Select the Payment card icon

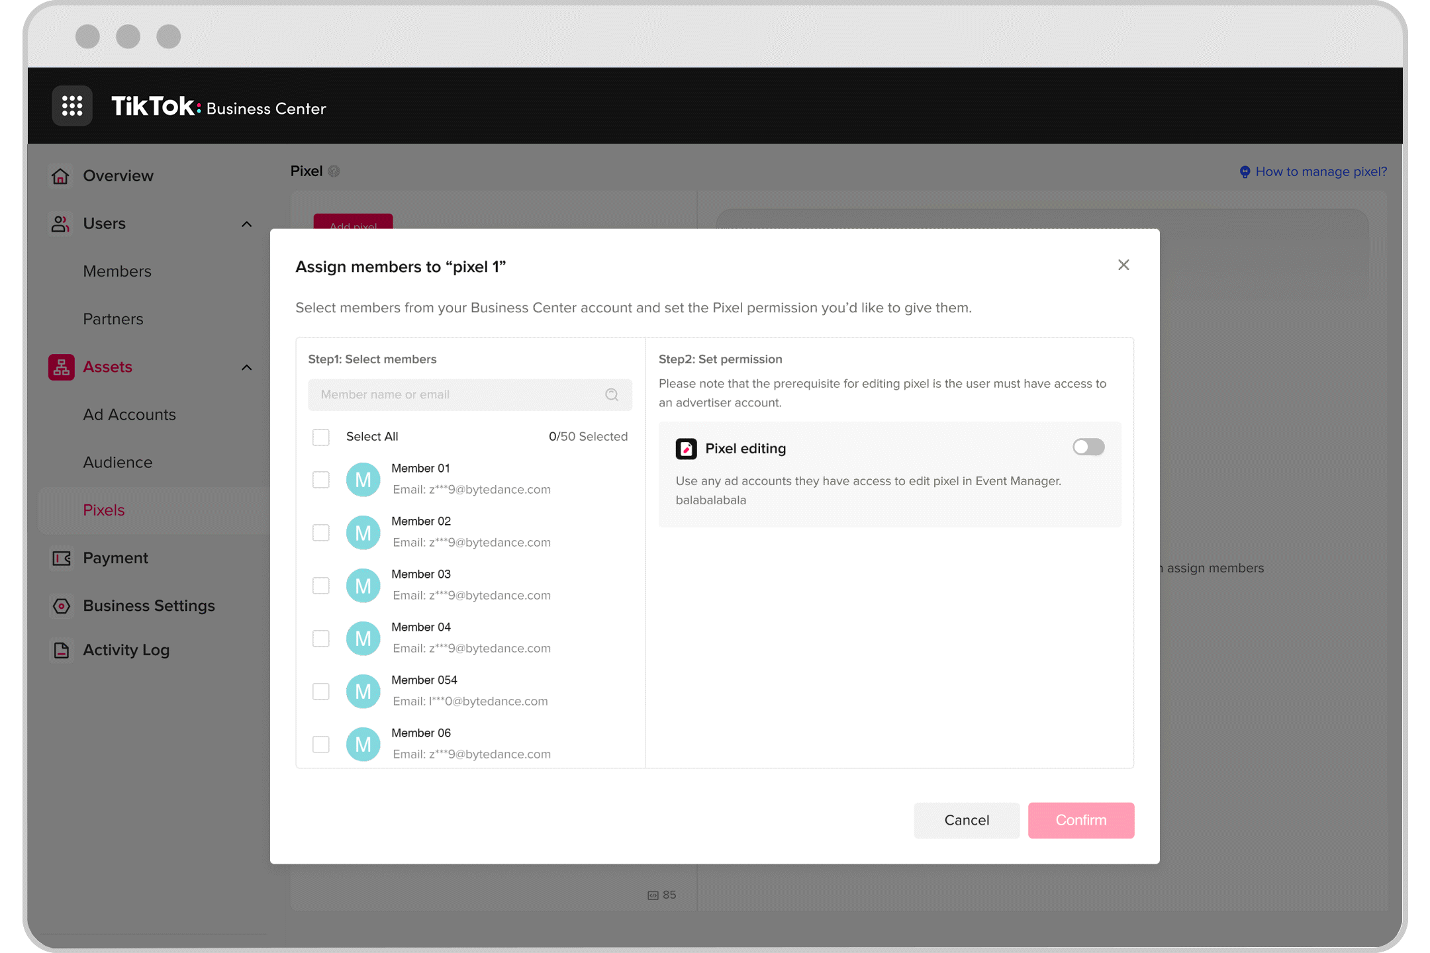point(60,558)
